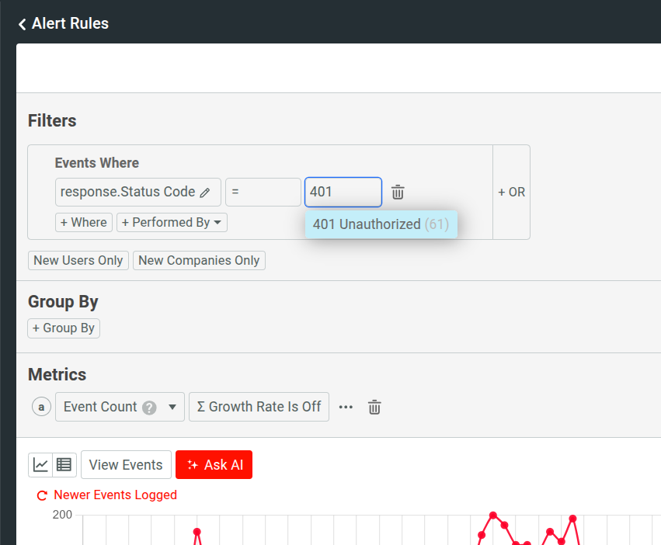Image resolution: width=661 pixels, height=545 pixels.
Task: Click the circled 'a' metric badge
Action: pos(41,407)
